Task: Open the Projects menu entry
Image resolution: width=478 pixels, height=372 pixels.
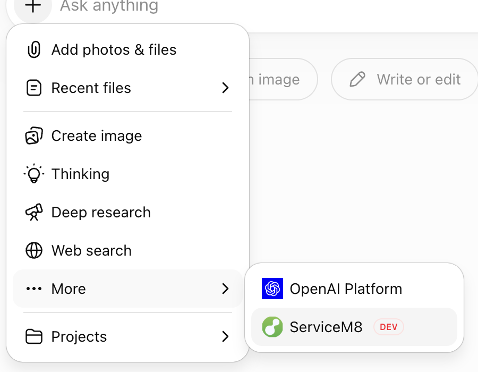Action: [x=127, y=336]
